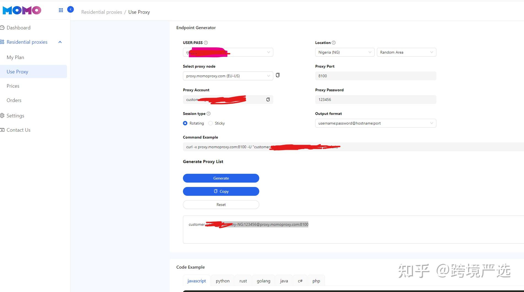Open Location help tooltip icon
The height and width of the screenshot is (292, 524).
pos(334,43)
